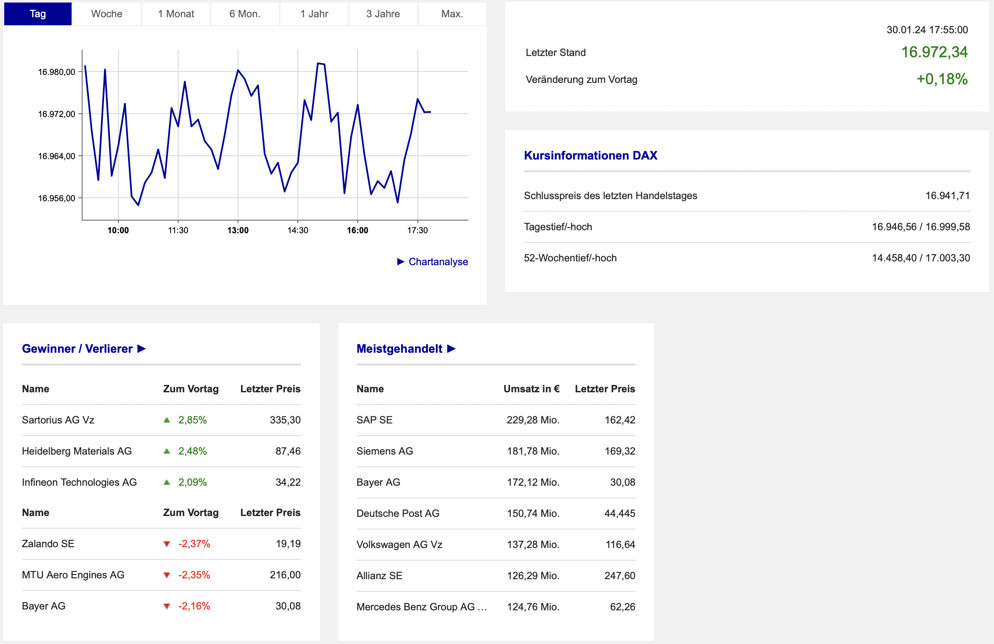Select the Tag chart tab
This screenshot has width=994, height=644.
38,14
